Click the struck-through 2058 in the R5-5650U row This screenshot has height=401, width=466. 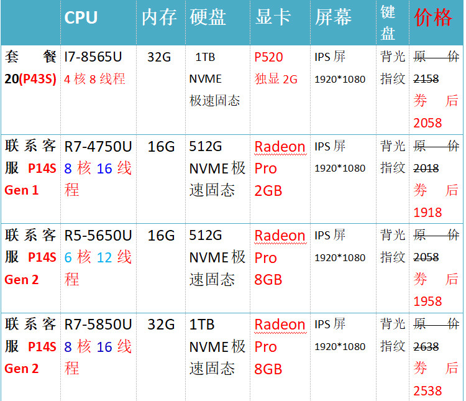tap(426, 257)
